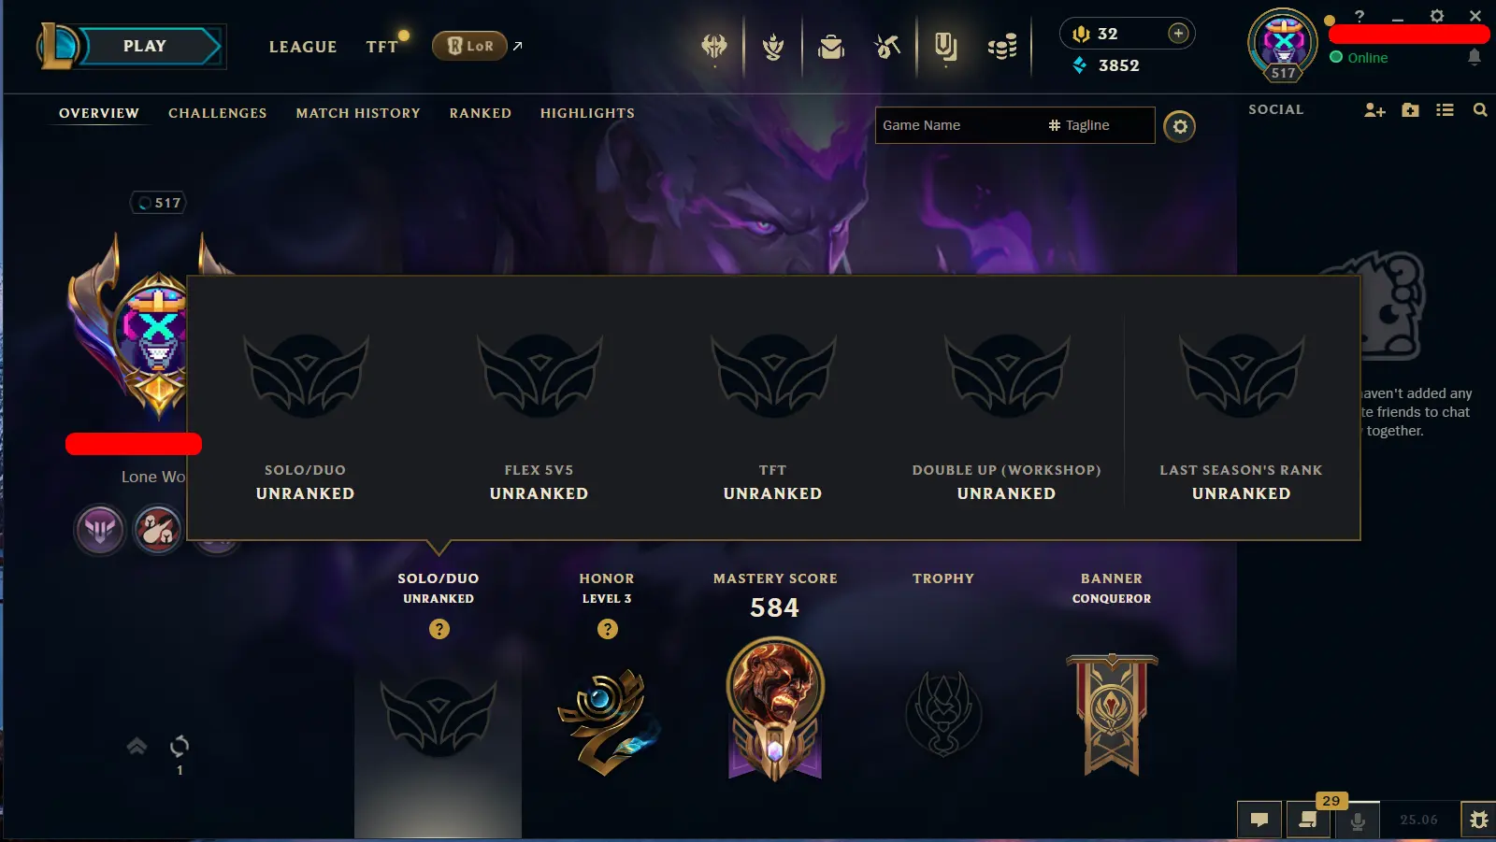
Task: Switch to the Challenges tab
Action: pyautogui.click(x=218, y=113)
